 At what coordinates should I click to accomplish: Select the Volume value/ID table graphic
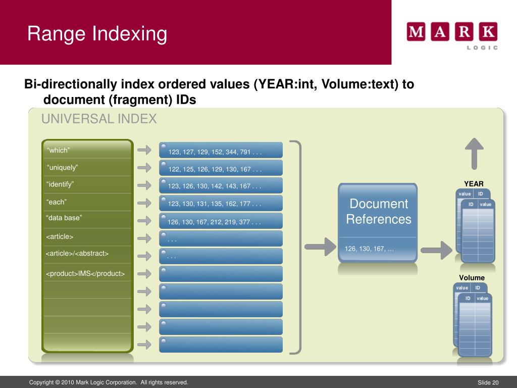click(473, 320)
